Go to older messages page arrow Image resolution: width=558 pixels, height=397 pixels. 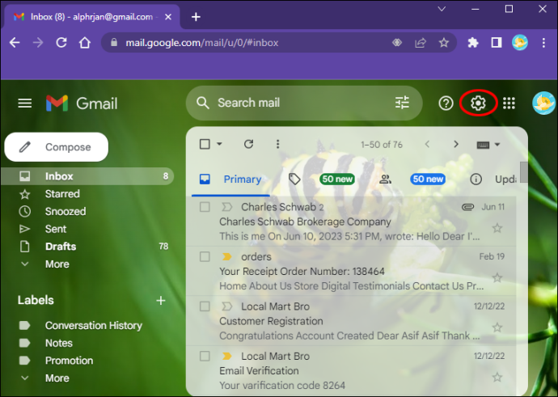456,144
